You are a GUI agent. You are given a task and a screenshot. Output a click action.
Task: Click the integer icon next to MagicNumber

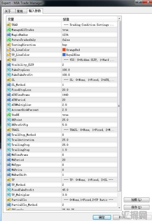coord(8,35)
